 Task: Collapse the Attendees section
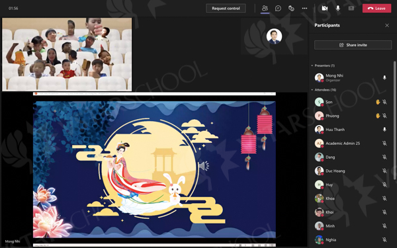pos(312,90)
